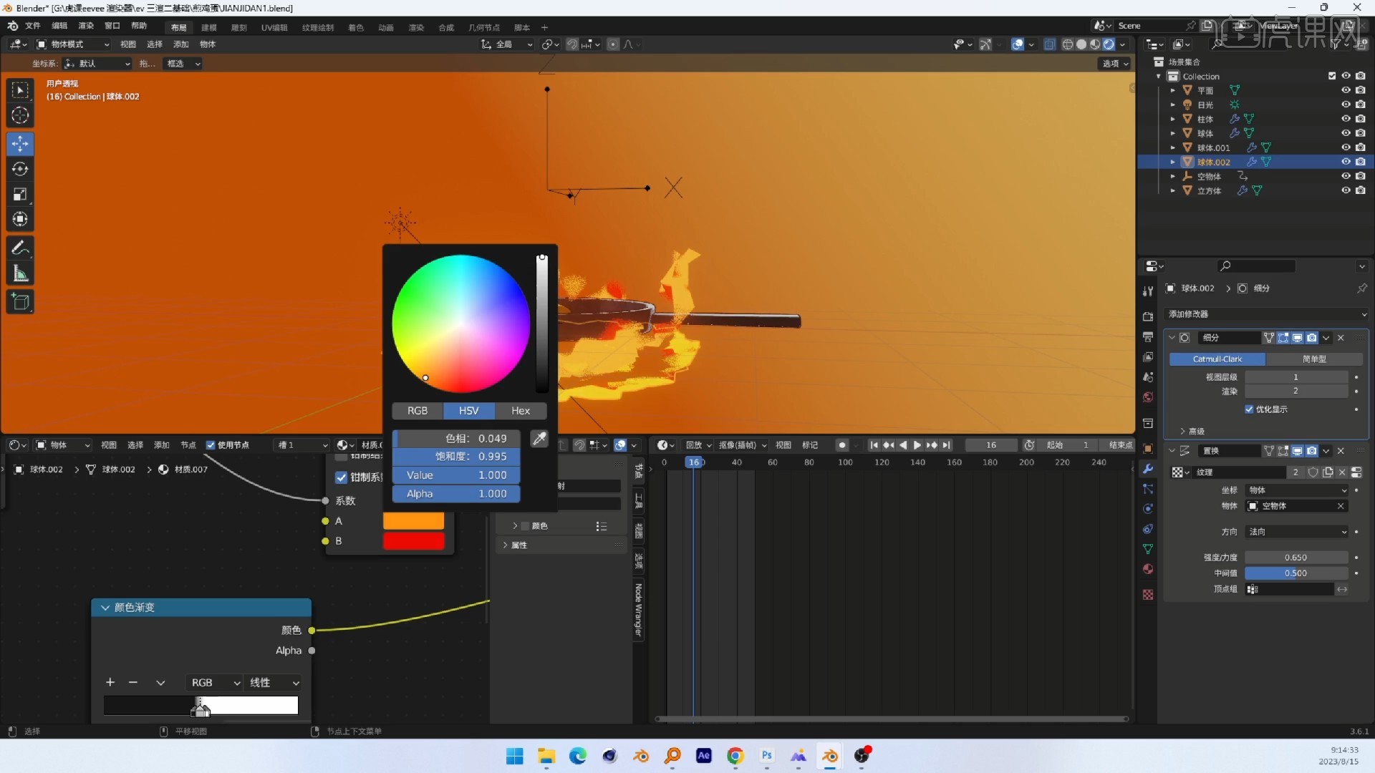
Task: Collapse the 颜色渐变 node header
Action: (105, 608)
